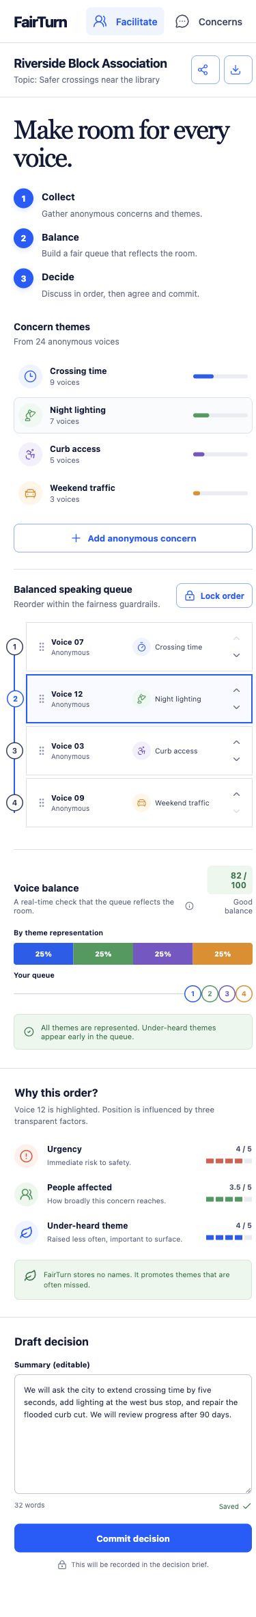Click the Urgency alert icon
This screenshot has height=1617, width=256.
point(26,1155)
